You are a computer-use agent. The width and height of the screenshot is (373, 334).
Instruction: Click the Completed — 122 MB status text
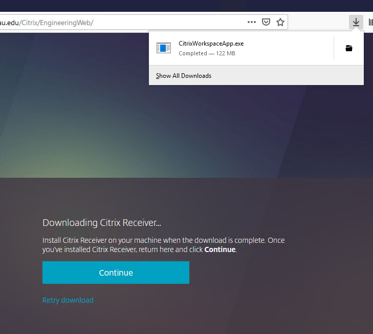click(207, 53)
